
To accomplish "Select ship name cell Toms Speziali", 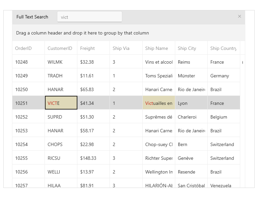I will click(x=159, y=75).
